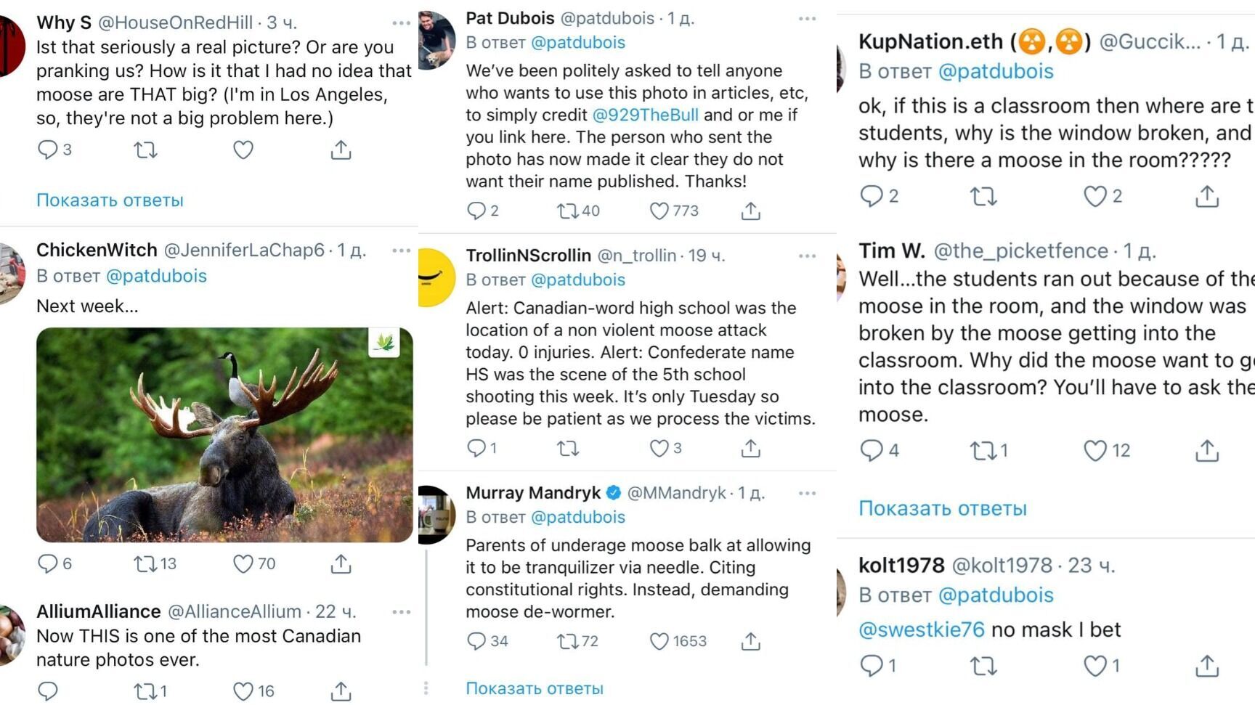This screenshot has width=1255, height=705.
Task: Open more options on Pat Dubois's tweet
Action: click(807, 19)
